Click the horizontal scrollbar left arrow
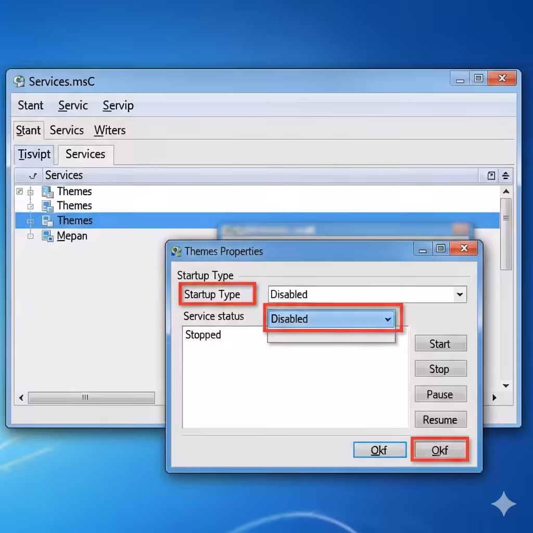This screenshot has height=533, width=533. [x=21, y=397]
